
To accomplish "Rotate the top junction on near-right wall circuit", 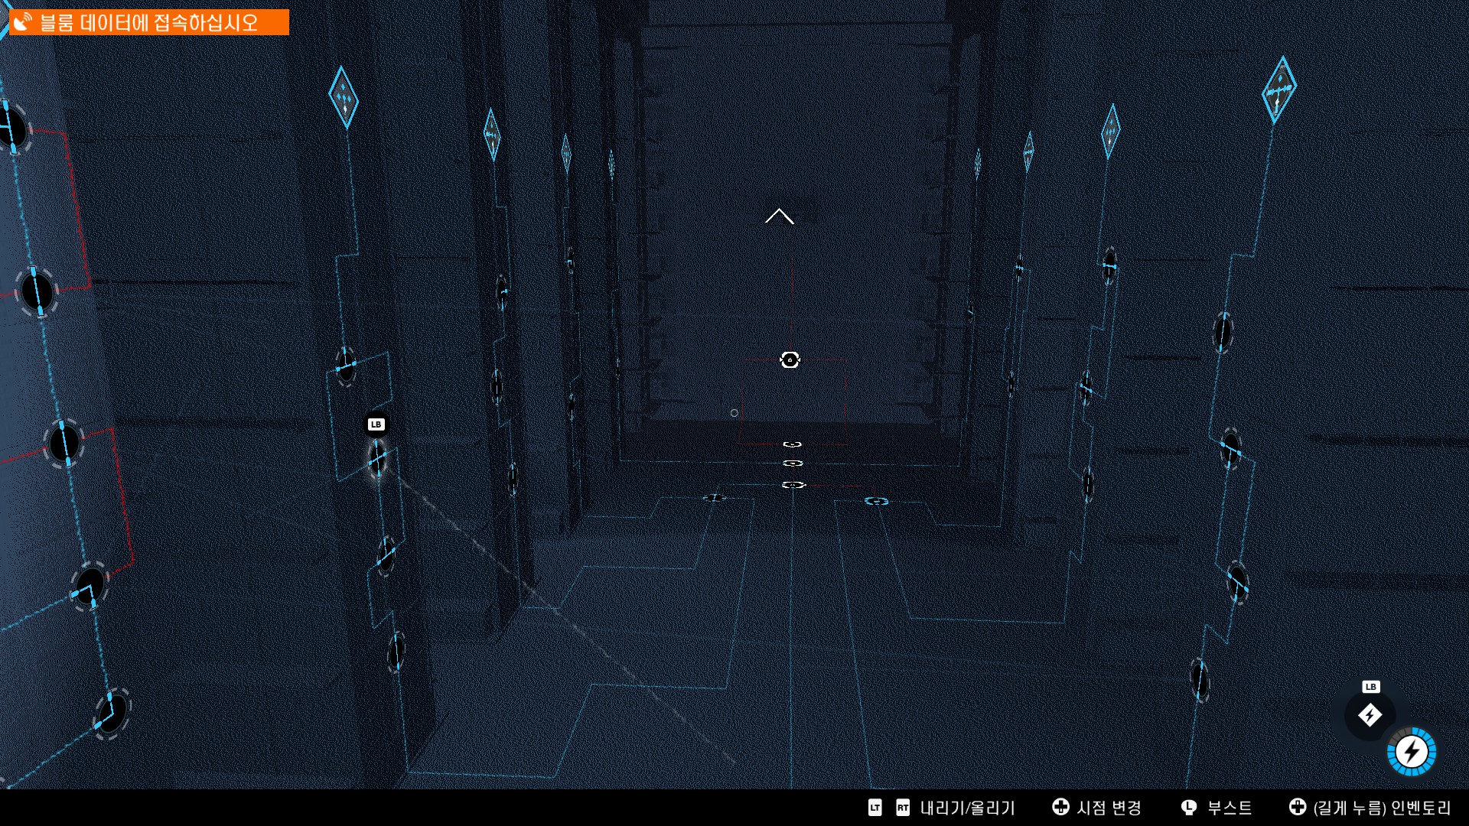I will pos(1223,333).
